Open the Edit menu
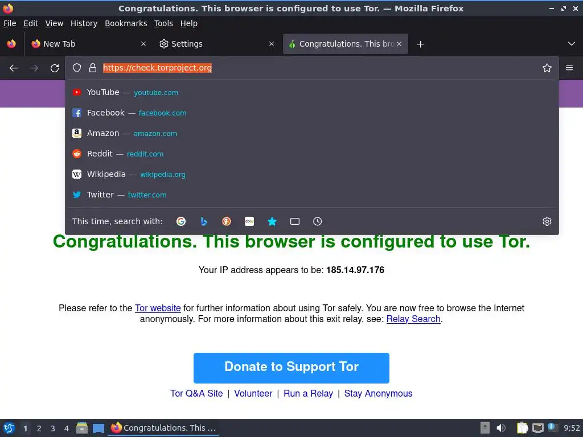 (31, 23)
